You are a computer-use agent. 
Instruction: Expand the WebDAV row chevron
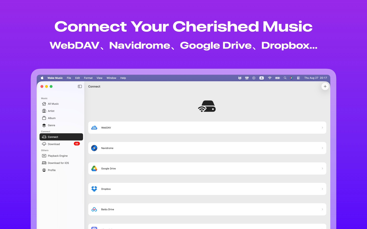pyautogui.click(x=322, y=128)
